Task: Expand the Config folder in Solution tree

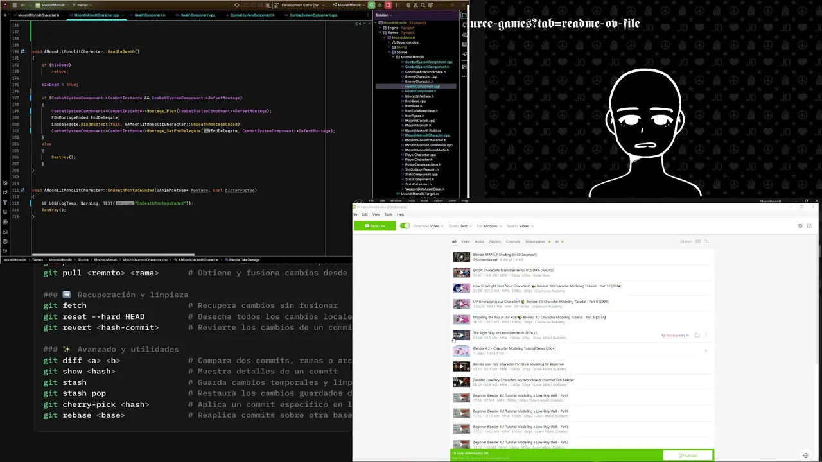Action: [389, 47]
